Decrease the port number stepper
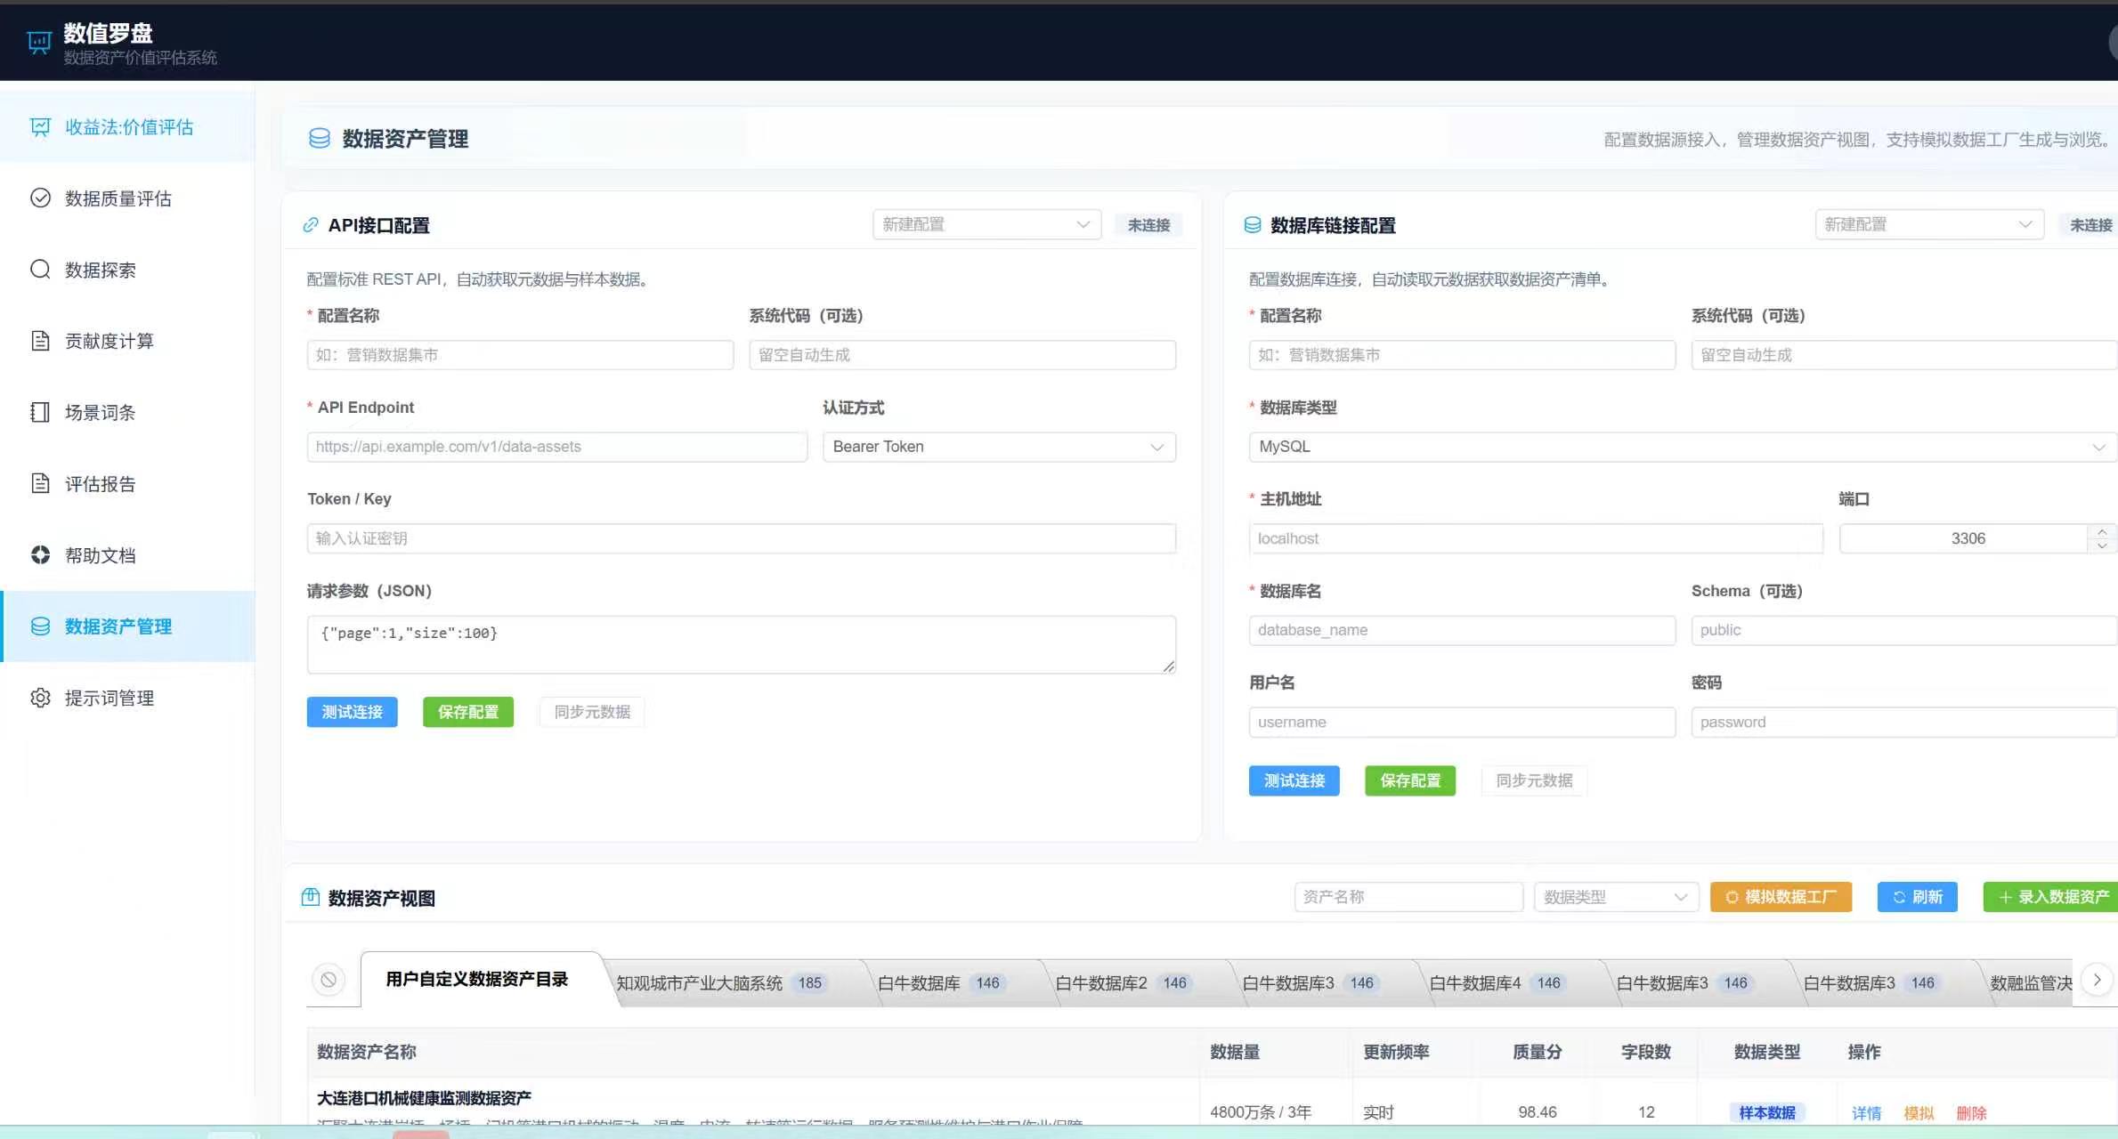Image resolution: width=2118 pixels, height=1139 pixels. click(2102, 545)
